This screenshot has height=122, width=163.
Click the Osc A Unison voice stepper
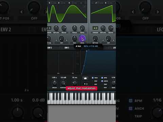49,28
